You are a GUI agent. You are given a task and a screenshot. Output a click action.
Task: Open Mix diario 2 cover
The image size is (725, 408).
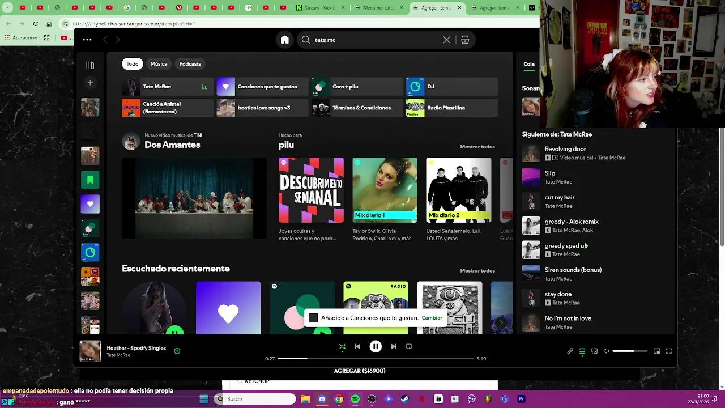click(458, 190)
